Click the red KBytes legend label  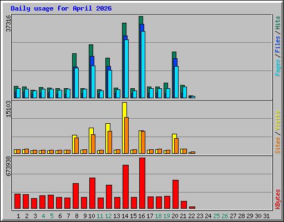point(277,199)
